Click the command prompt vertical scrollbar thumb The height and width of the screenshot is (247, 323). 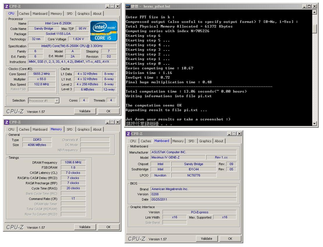(x=315, y=29)
